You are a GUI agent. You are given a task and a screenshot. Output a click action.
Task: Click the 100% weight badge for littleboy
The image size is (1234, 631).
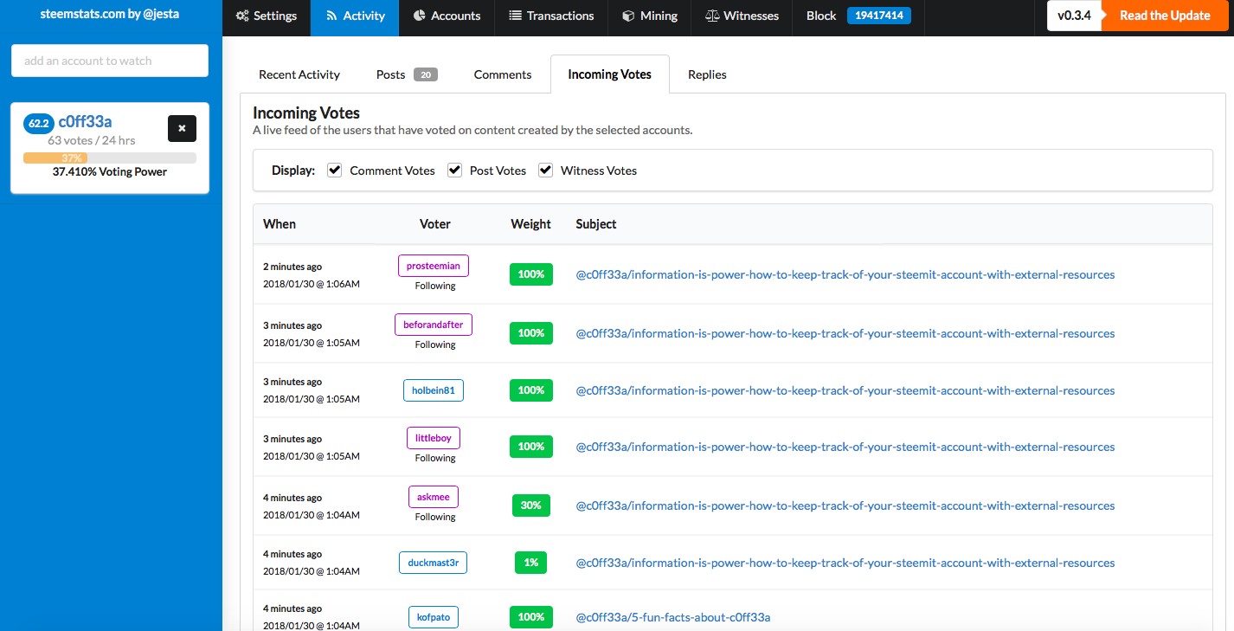coord(531,447)
